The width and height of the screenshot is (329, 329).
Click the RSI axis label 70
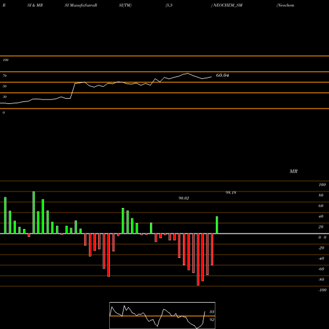point(5,76)
